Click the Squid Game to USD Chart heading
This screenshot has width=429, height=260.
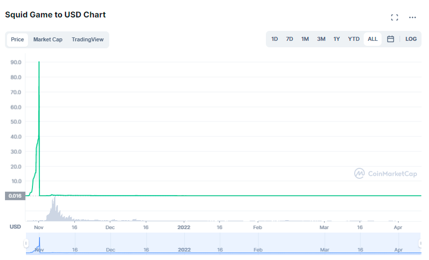pos(55,15)
